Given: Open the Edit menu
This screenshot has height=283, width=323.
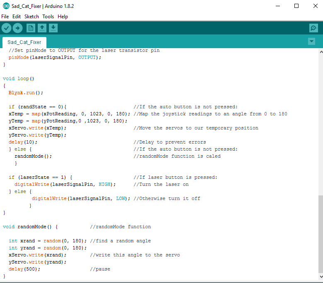Looking at the screenshot, I should click(x=17, y=17).
